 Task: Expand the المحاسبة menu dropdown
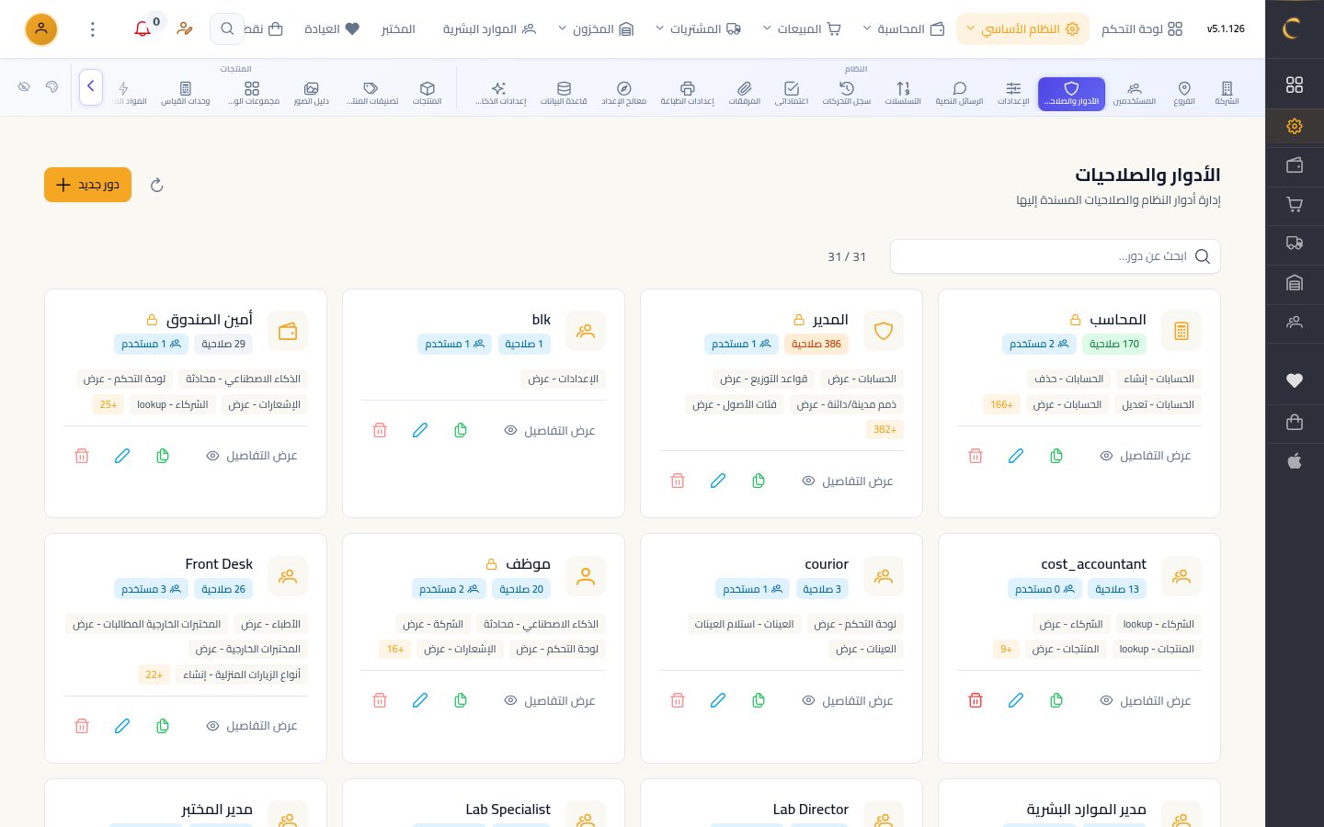[904, 29]
